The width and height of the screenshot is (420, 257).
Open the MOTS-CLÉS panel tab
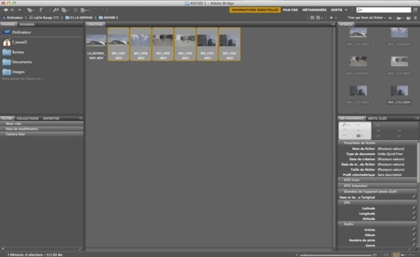377,119
